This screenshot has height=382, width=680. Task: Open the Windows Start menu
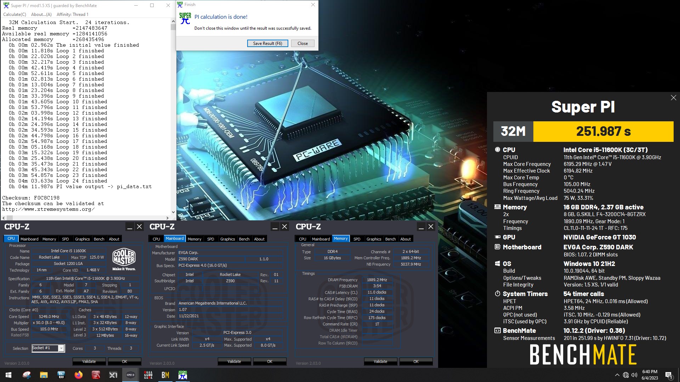point(8,375)
